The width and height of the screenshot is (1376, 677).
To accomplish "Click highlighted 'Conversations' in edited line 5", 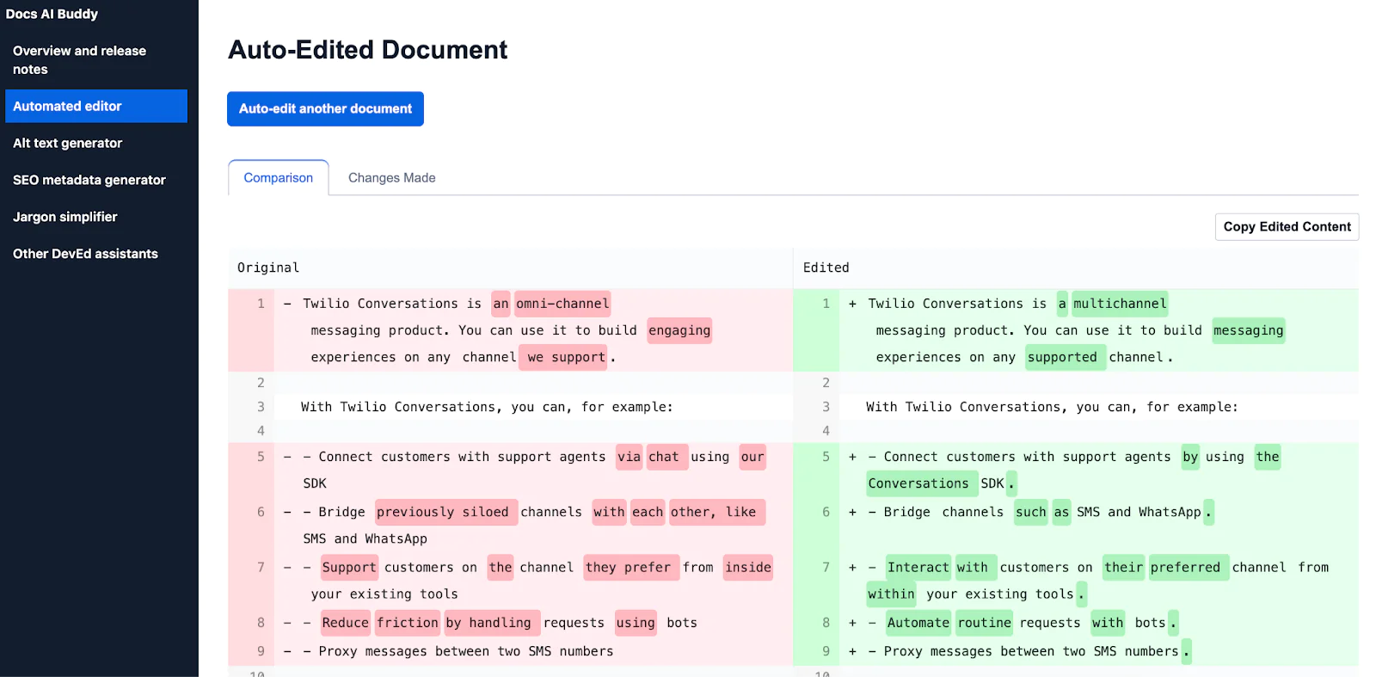I will tap(921, 483).
